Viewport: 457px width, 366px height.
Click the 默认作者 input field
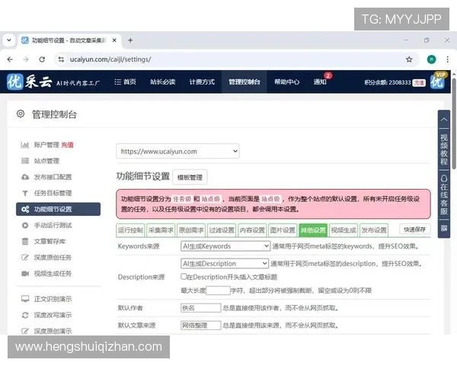click(x=201, y=307)
